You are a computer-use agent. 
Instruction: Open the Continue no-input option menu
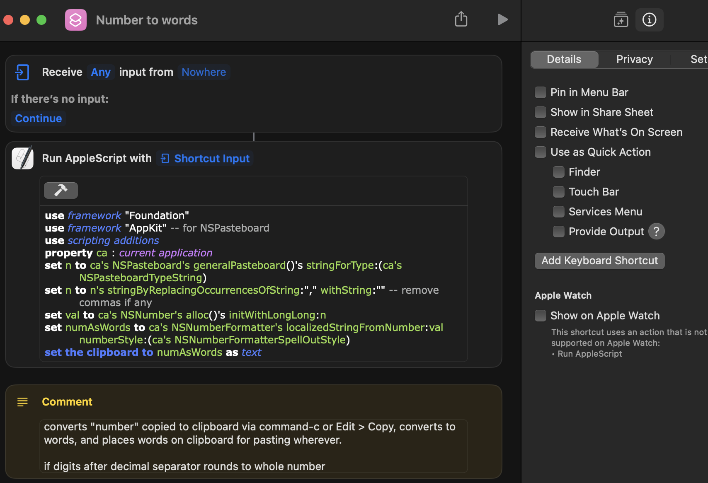point(39,118)
